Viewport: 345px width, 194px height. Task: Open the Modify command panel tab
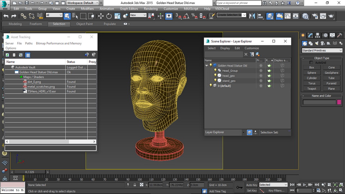click(311, 35)
